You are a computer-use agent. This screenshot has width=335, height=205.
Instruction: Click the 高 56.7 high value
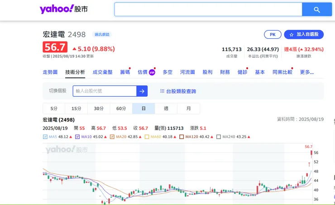tap(99, 128)
